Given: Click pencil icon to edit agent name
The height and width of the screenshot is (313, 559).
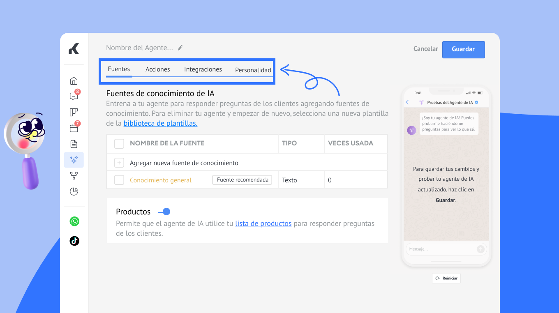Looking at the screenshot, I should tap(180, 48).
